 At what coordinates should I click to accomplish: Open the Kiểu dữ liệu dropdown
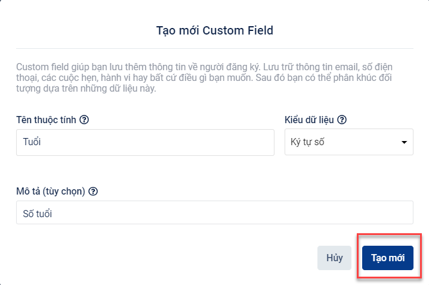click(x=348, y=143)
